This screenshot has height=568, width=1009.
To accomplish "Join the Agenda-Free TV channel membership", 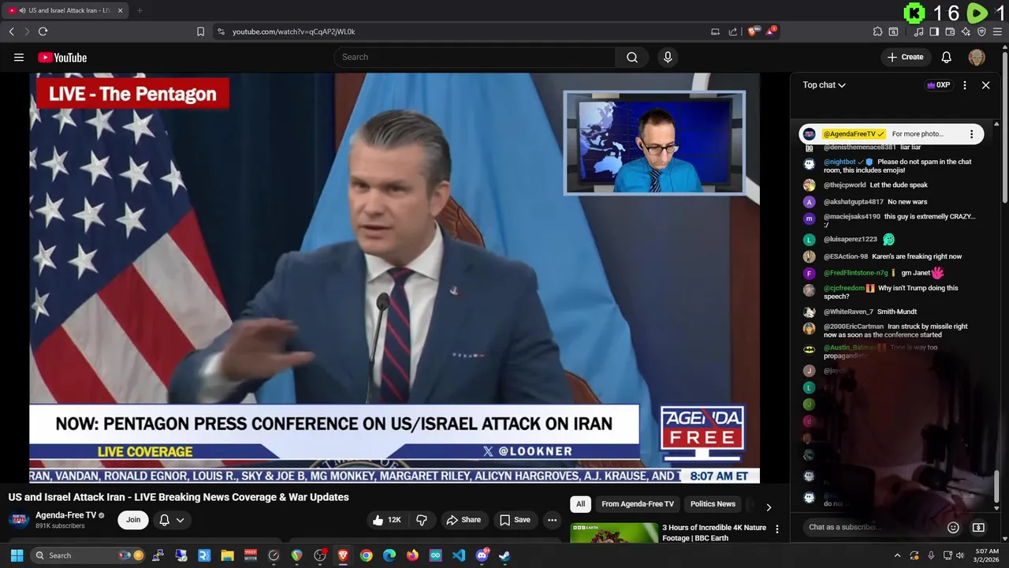I will point(133,520).
